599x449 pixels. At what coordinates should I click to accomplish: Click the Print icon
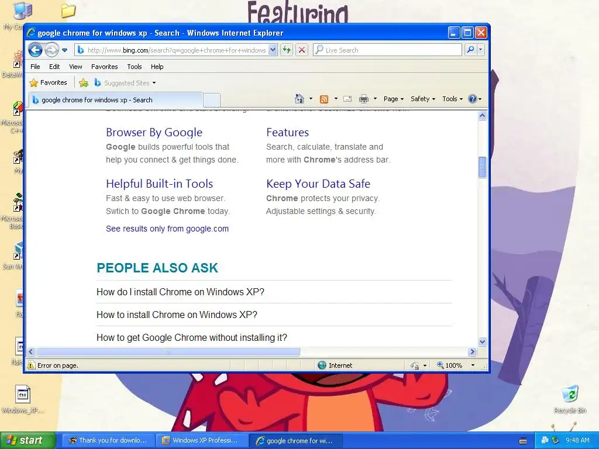tap(364, 99)
